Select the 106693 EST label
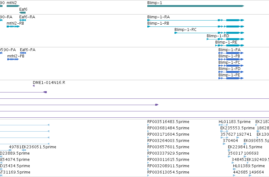269x177 pixels. click(x=251, y=153)
